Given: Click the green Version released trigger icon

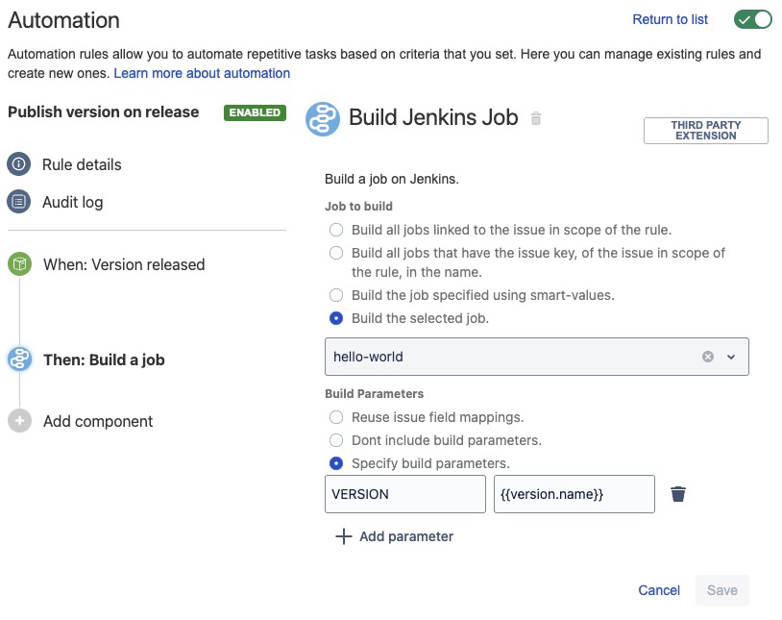Looking at the screenshot, I should coord(21,263).
